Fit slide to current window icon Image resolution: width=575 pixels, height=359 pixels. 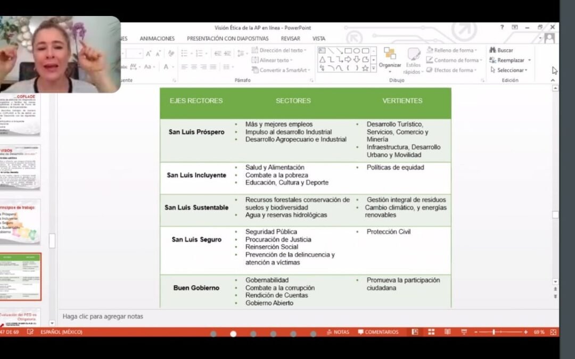553,332
